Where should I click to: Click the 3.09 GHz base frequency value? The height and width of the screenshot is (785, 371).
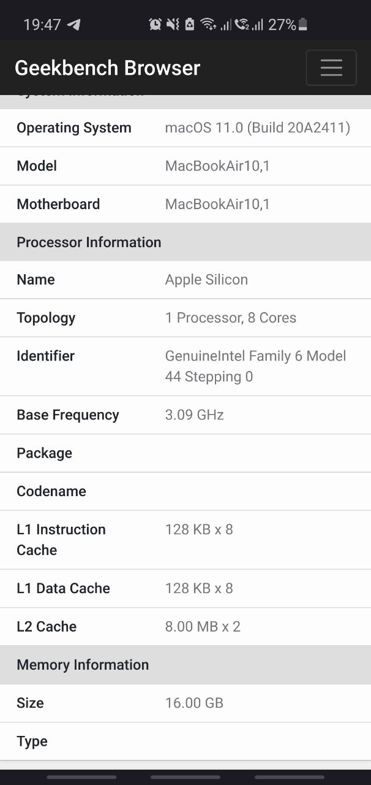(x=195, y=415)
